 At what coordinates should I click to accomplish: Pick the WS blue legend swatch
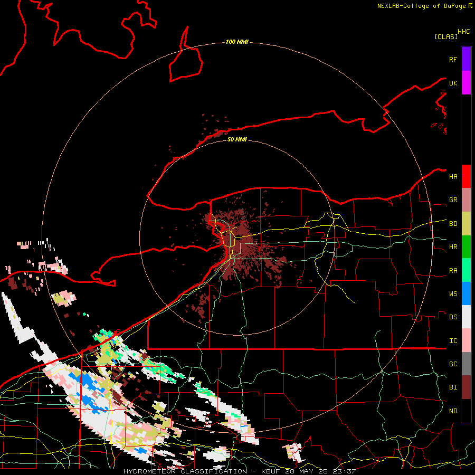466,293
